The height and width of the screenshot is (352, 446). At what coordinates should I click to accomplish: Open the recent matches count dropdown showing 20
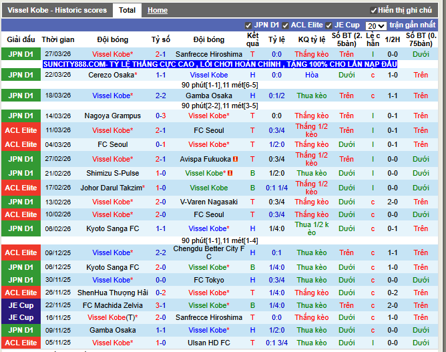(375, 25)
